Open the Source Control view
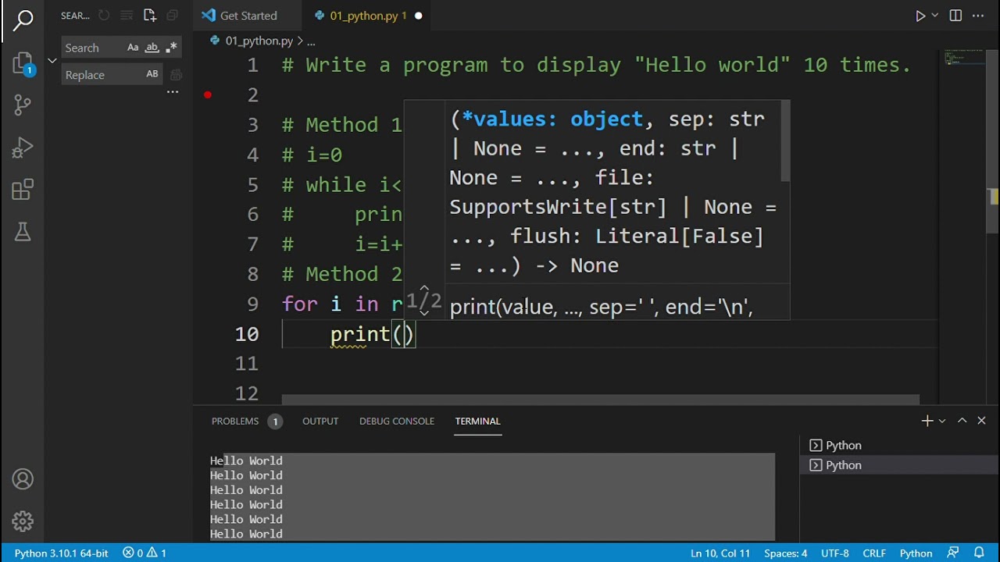Viewport: 1000px width, 562px height. click(23, 105)
